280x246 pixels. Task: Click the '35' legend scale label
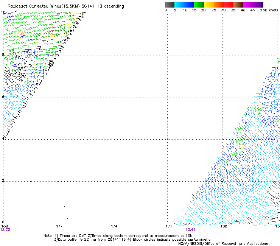[x=233, y=10]
